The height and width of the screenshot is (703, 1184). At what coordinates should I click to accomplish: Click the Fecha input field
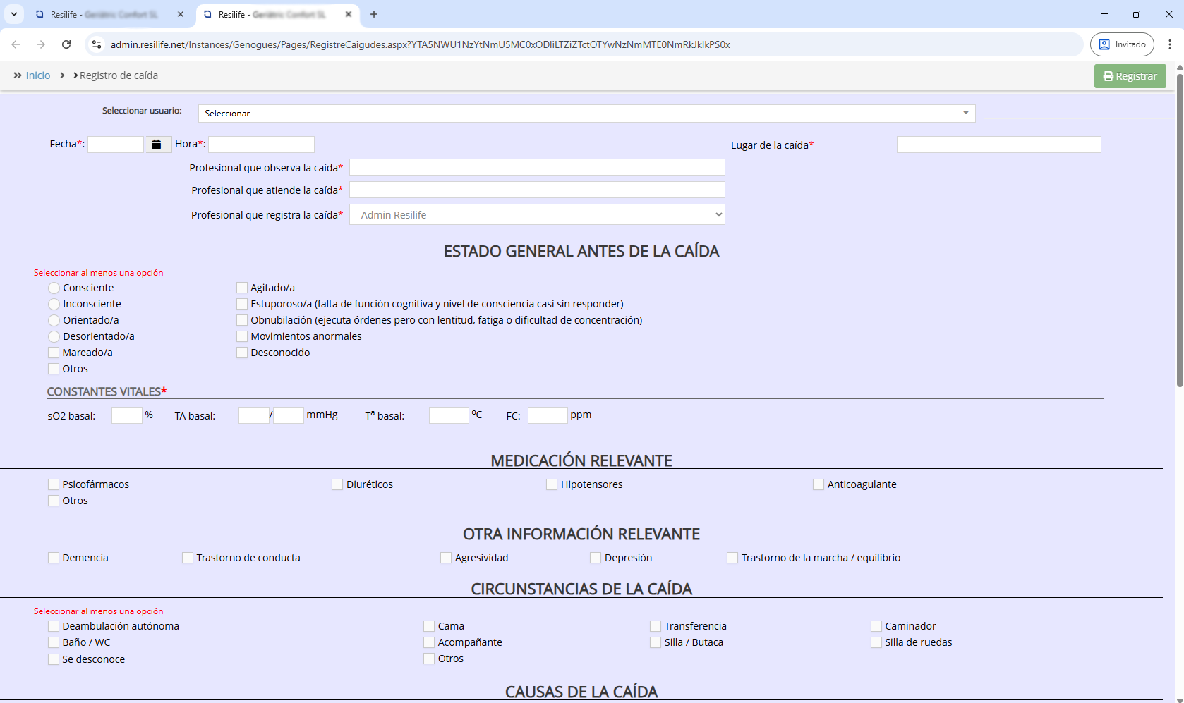pos(116,145)
